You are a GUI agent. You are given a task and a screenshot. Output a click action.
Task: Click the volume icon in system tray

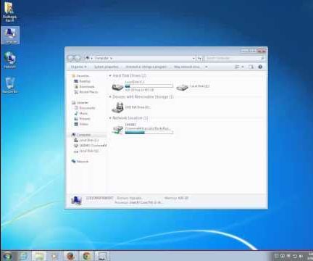pyautogui.click(x=301, y=256)
